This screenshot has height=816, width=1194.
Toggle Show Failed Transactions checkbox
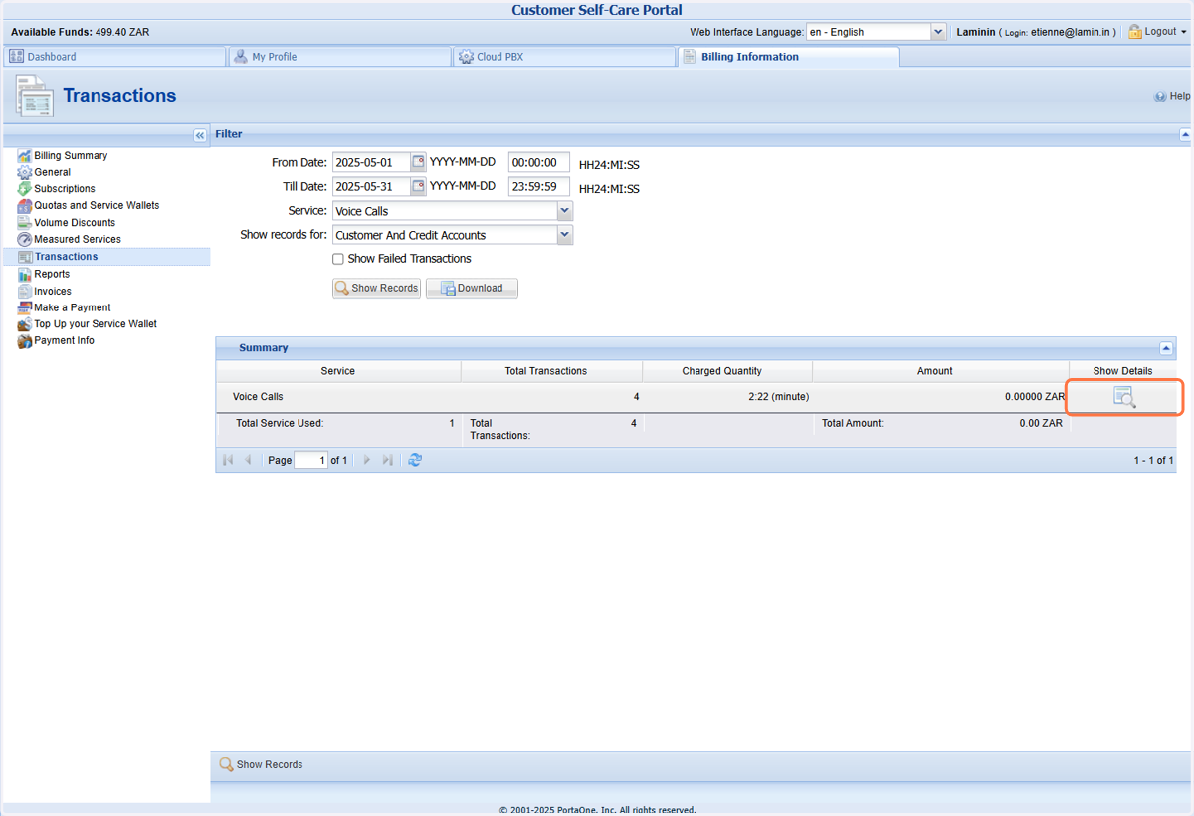[x=338, y=259]
